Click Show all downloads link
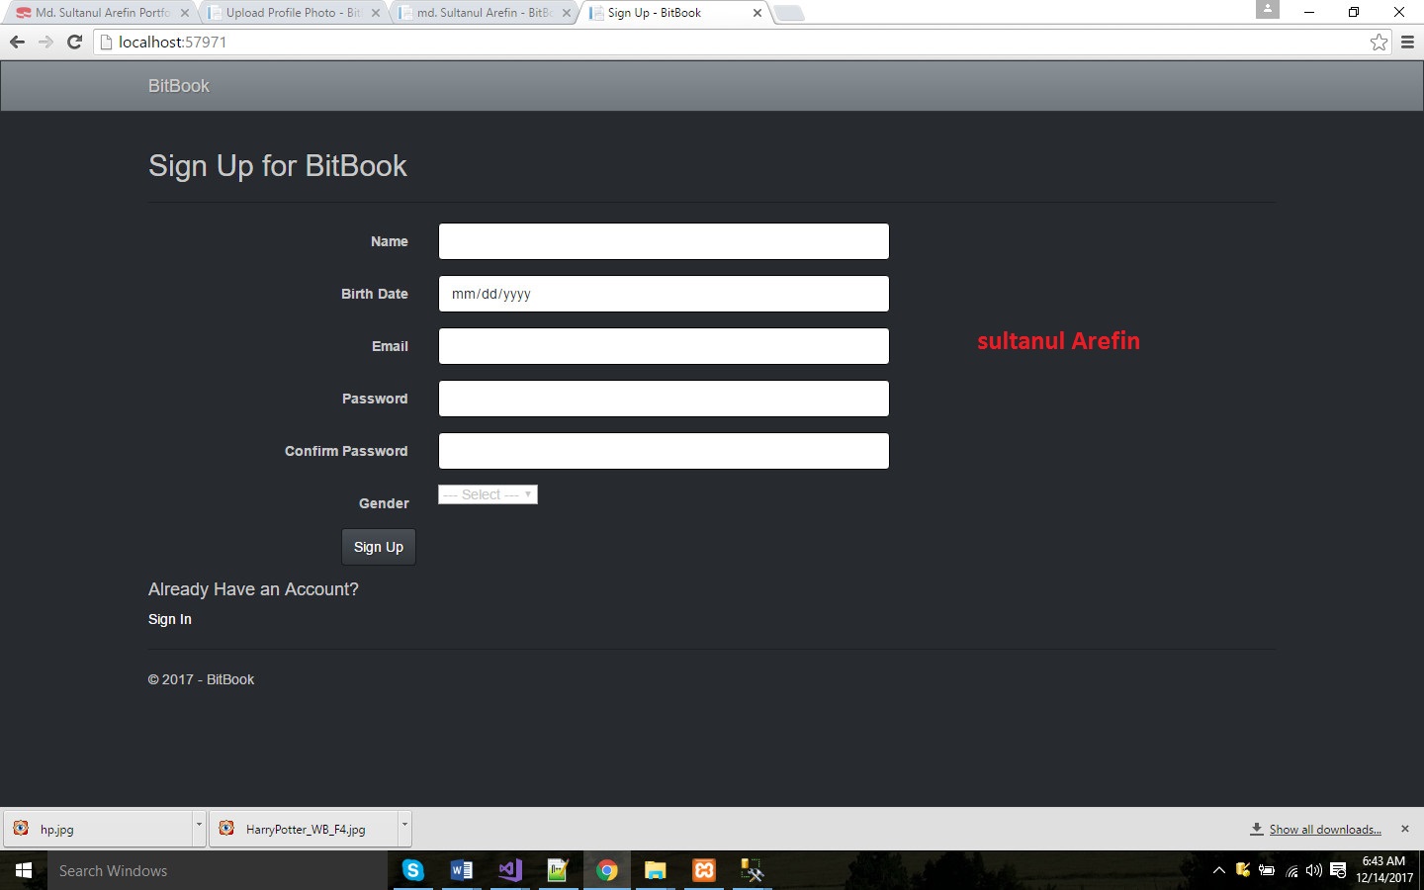The width and height of the screenshot is (1424, 890). (1324, 830)
